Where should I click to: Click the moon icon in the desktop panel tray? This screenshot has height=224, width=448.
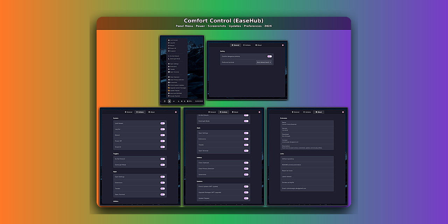(x=178, y=101)
